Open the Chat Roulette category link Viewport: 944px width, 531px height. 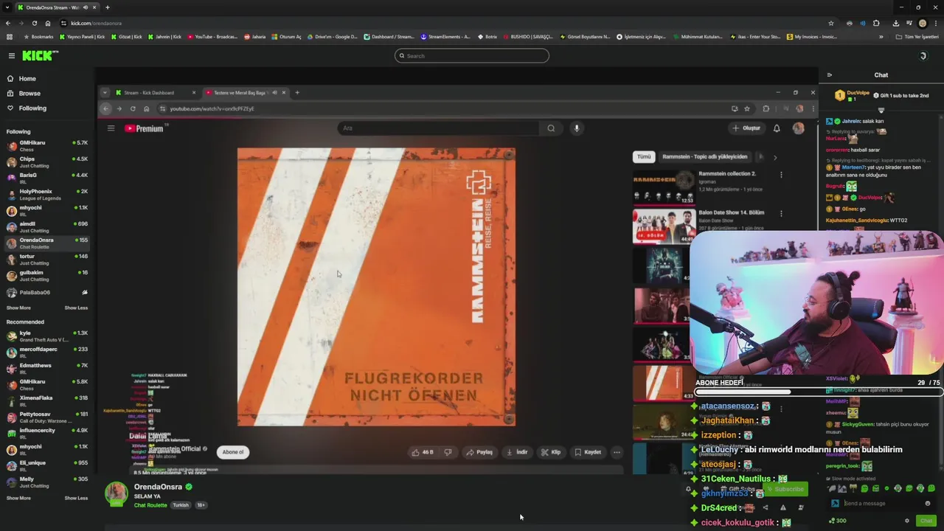pos(150,505)
